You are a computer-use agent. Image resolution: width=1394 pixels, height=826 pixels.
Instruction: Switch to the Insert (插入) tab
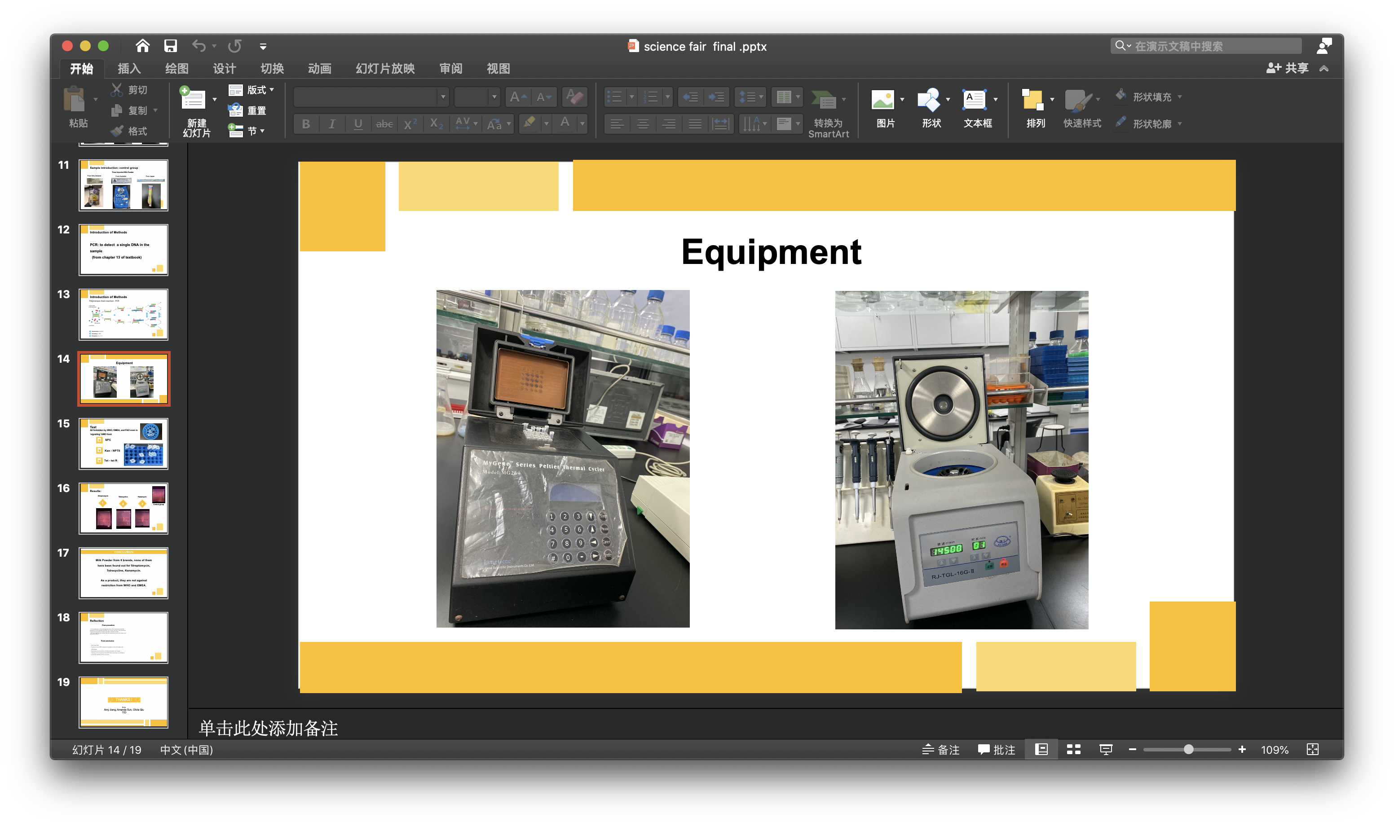(129, 69)
